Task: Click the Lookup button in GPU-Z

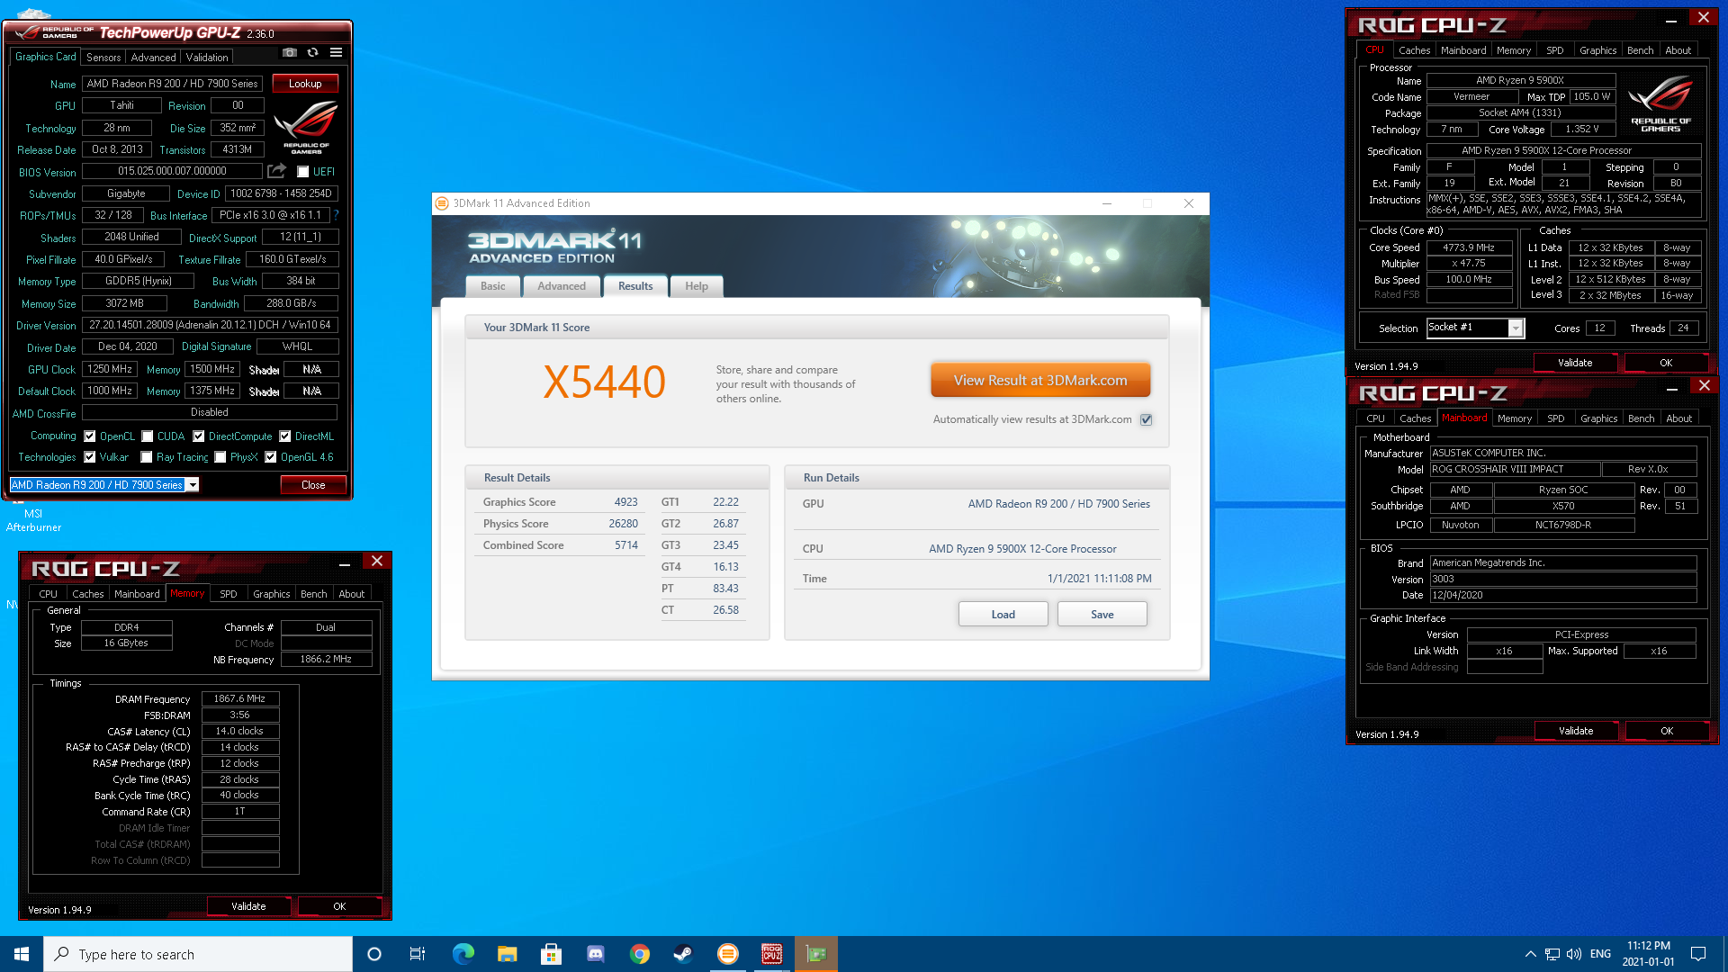Action: coord(305,83)
